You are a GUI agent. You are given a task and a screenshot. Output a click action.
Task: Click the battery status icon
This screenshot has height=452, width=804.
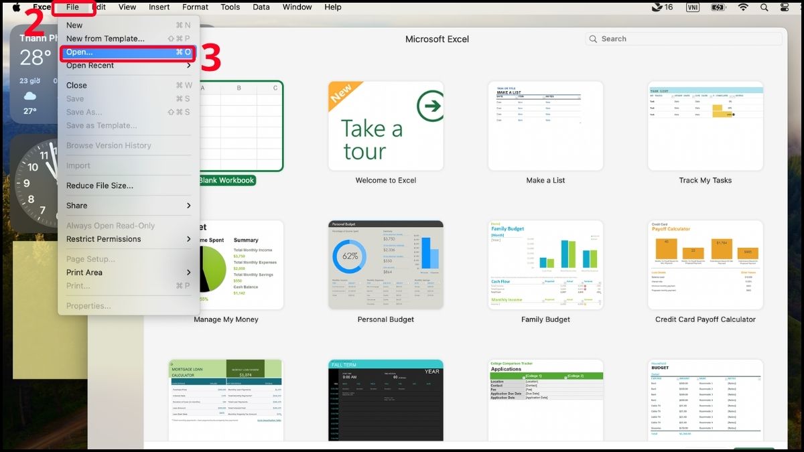718,7
